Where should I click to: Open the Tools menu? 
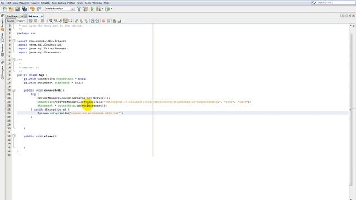click(88, 3)
